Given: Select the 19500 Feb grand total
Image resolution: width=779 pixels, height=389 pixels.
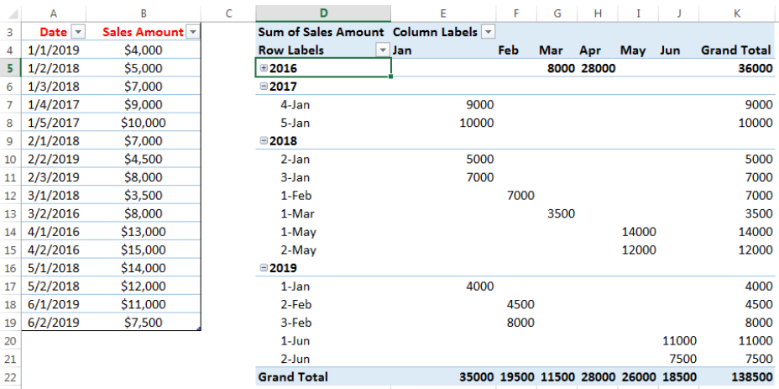Looking at the screenshot, I should coord(516,377).
